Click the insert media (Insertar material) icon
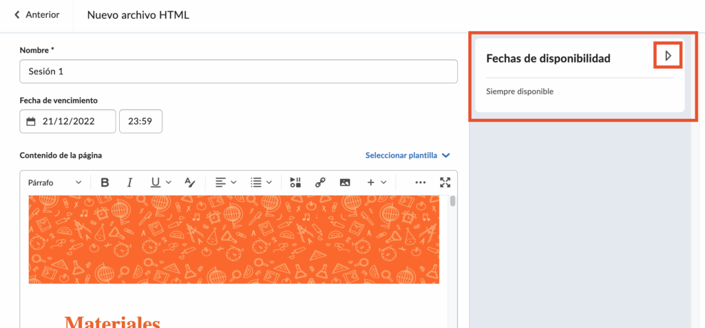 click(x=295, y=182)
